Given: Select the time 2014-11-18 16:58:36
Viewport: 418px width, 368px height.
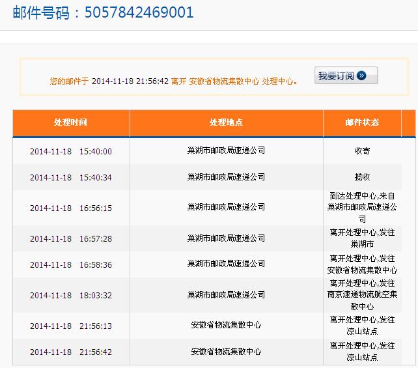Looking at the screenshot, I should [71, 265].
